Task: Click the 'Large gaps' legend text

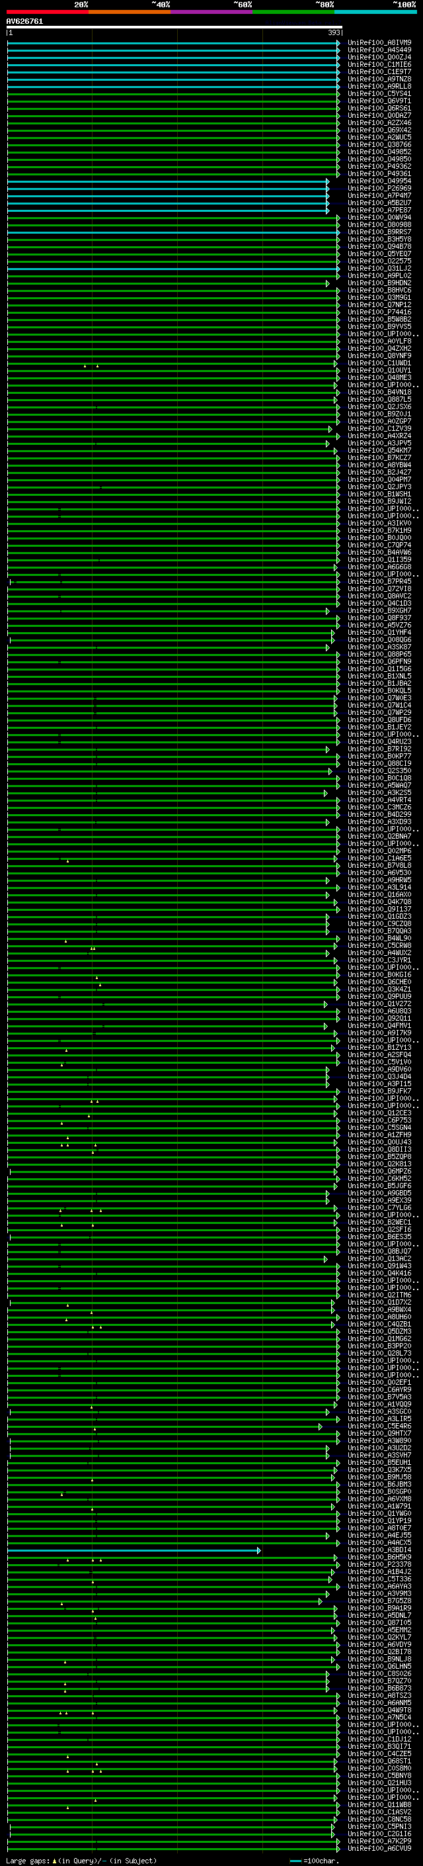Action: click(28, 1860)
